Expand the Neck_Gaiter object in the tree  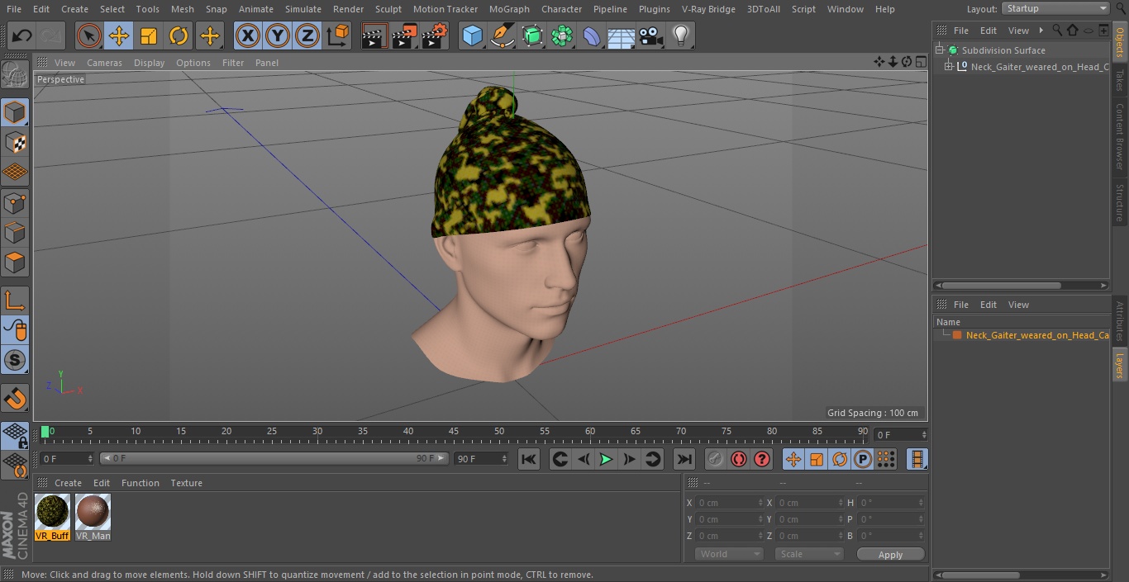point(949,67)
